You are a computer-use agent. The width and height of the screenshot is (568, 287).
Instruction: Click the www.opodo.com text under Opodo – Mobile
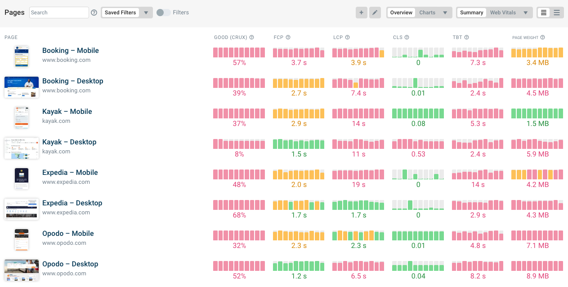(x=64, y=243)
